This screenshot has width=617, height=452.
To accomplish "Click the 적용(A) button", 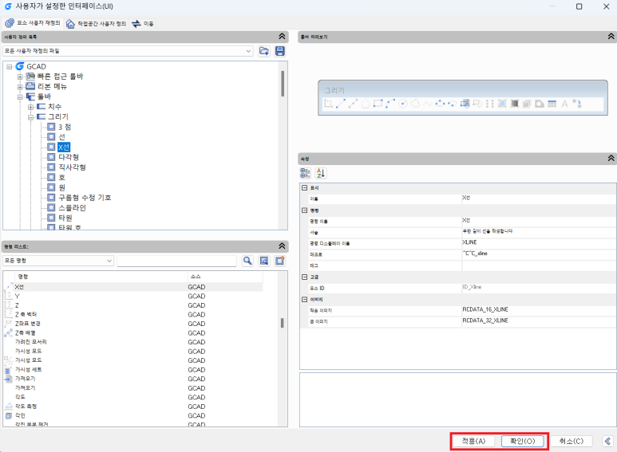I will tap(473, 441).
